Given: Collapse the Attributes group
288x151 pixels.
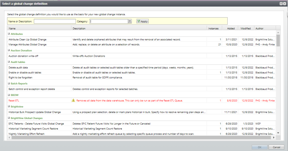Looking at the screenshot, I should [9, 34].
